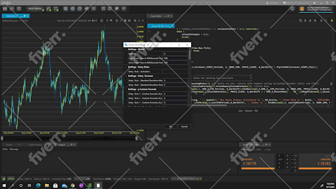Click the APIARY status bar label

click(x=11, y=179)
